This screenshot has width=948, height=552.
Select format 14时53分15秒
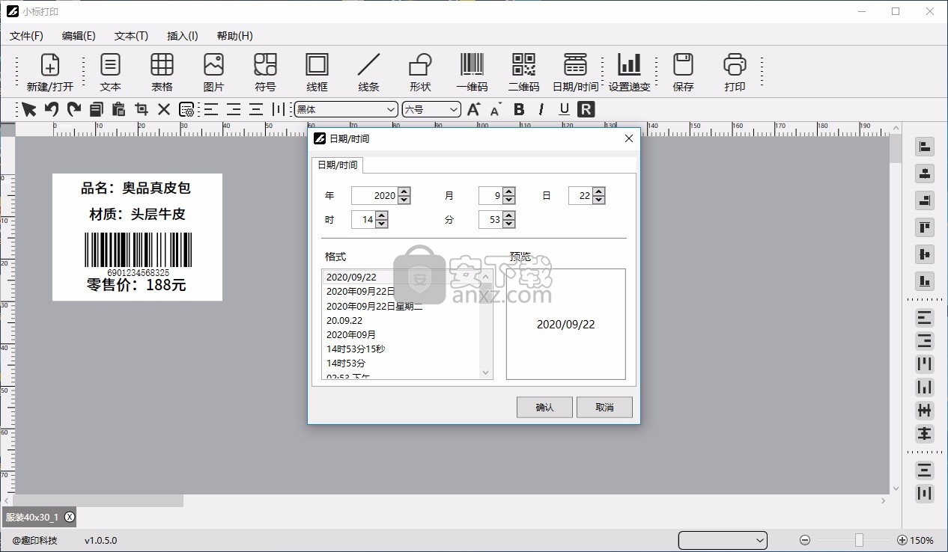(356, 349)
